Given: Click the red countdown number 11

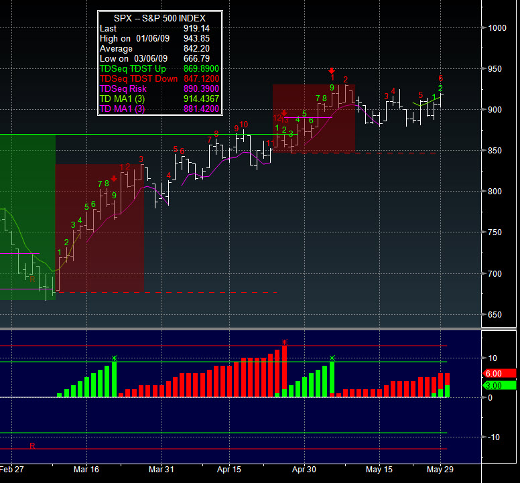Looking at the screenshot, I should (x=270, y=143).
